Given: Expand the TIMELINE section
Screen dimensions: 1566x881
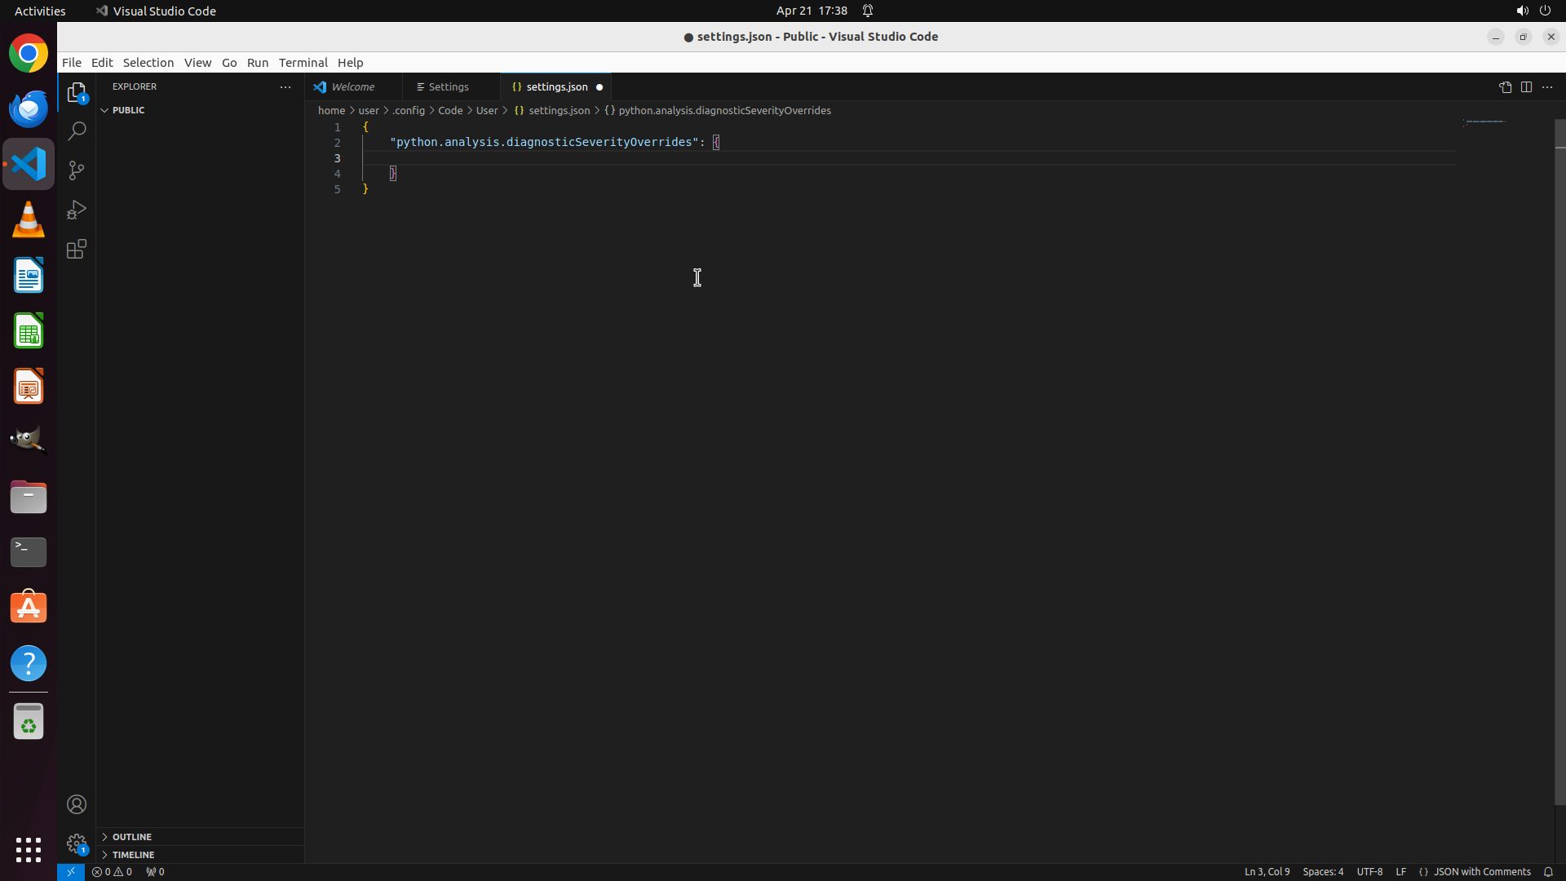Looking at the screenshot, I should point(133,855).
